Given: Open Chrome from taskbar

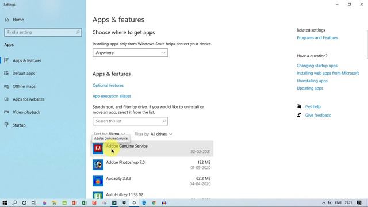Looking at the screenshot, I should pos(154,203).
